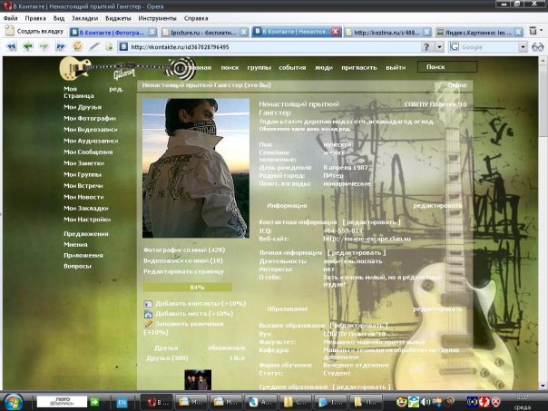Open Мои Настройки in sidebar

[x=87, y=220]
